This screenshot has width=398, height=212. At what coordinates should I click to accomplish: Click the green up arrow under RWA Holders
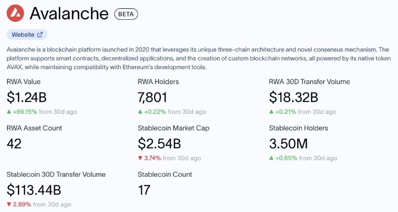[x=140, y=112]
